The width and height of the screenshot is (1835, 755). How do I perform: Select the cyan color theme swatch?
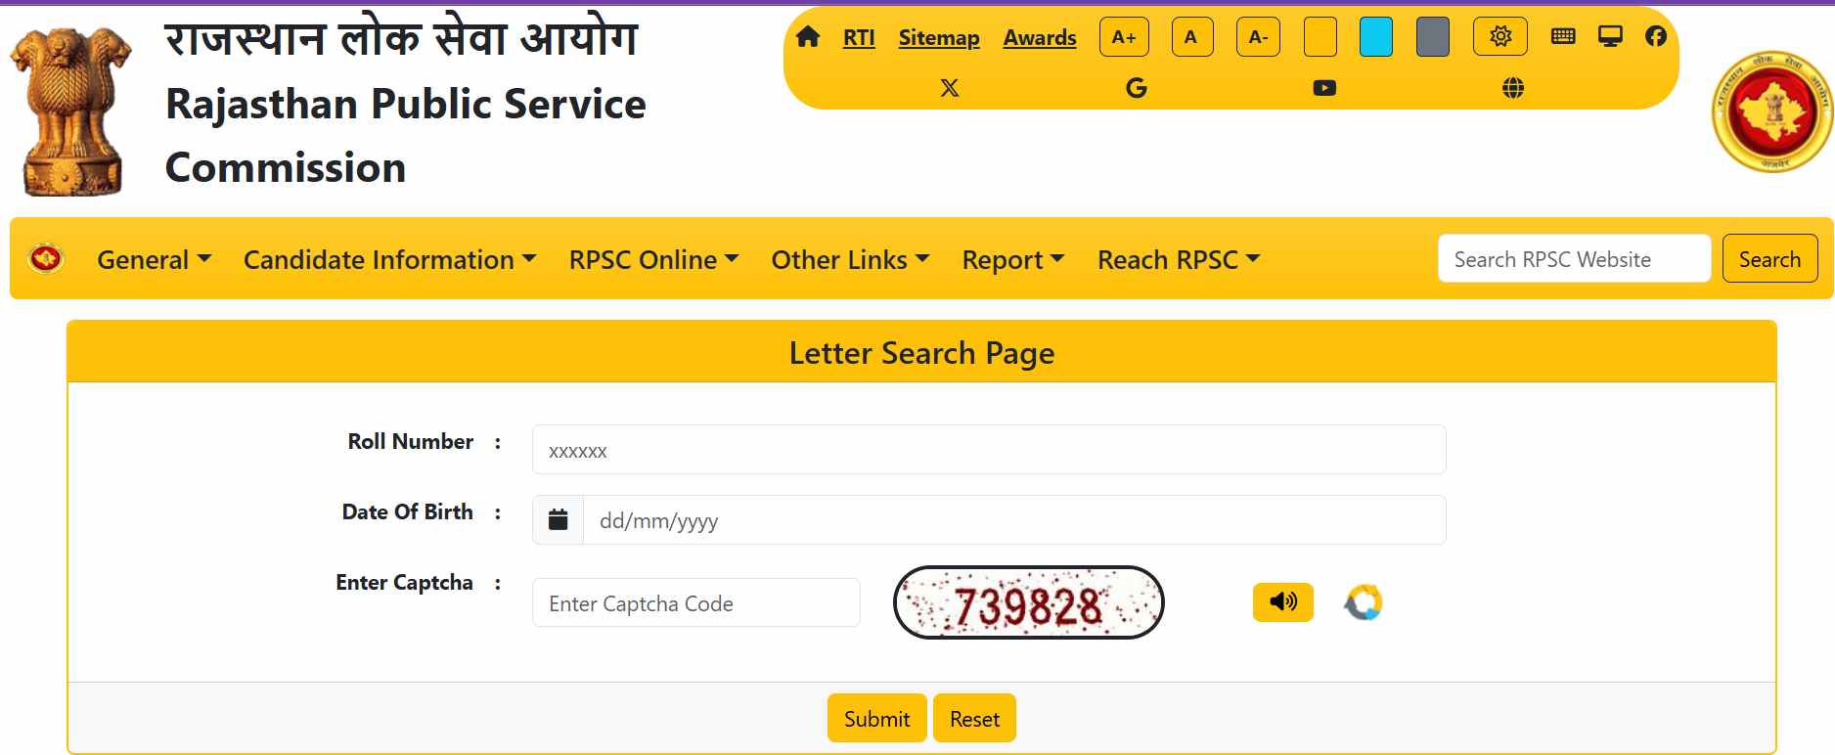1375,37
